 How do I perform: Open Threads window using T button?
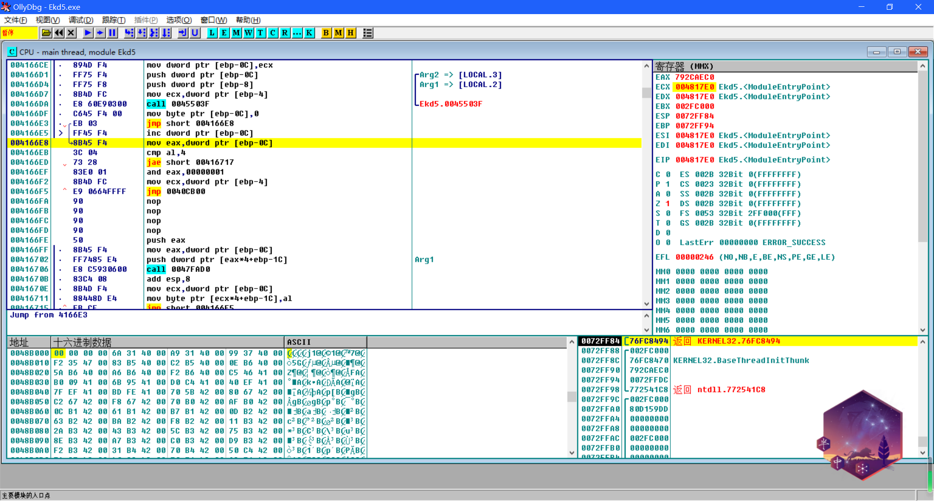tap(260, 33)
